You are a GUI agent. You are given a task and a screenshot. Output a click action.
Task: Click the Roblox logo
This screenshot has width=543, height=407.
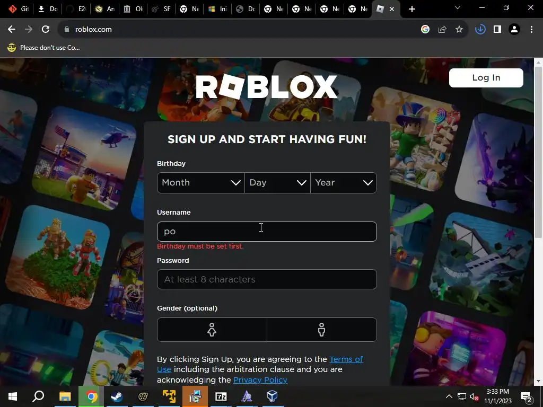click(266, 87)
